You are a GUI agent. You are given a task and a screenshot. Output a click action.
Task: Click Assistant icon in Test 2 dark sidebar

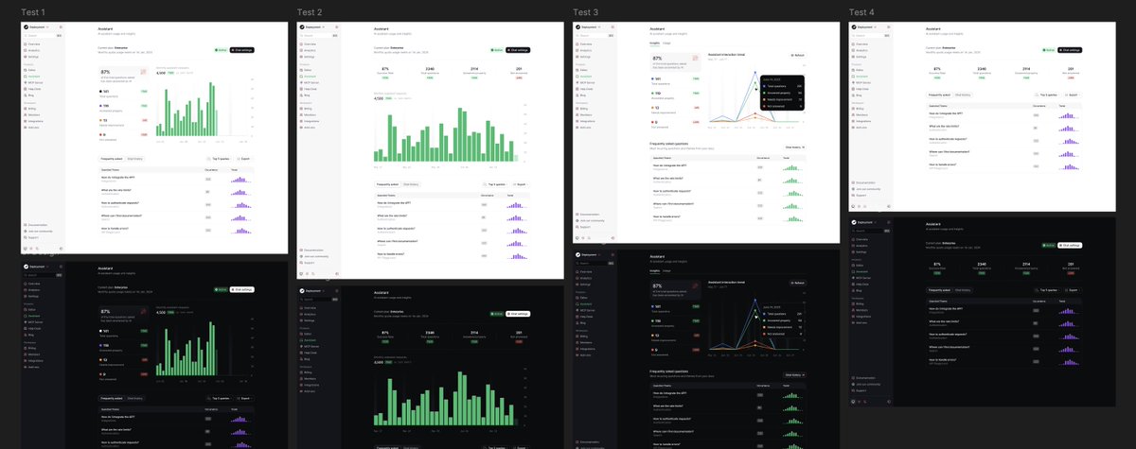point(301,340)
